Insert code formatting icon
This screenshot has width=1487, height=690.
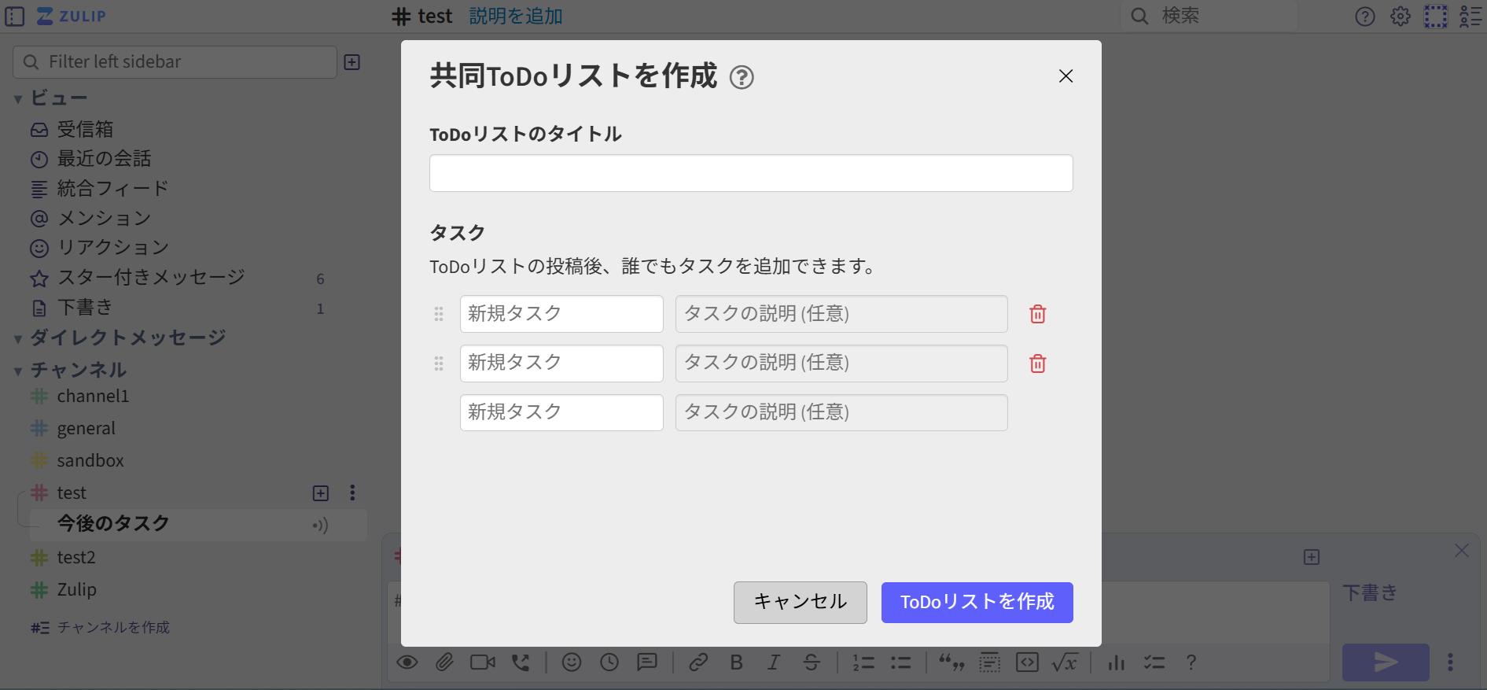(1027, 662)
